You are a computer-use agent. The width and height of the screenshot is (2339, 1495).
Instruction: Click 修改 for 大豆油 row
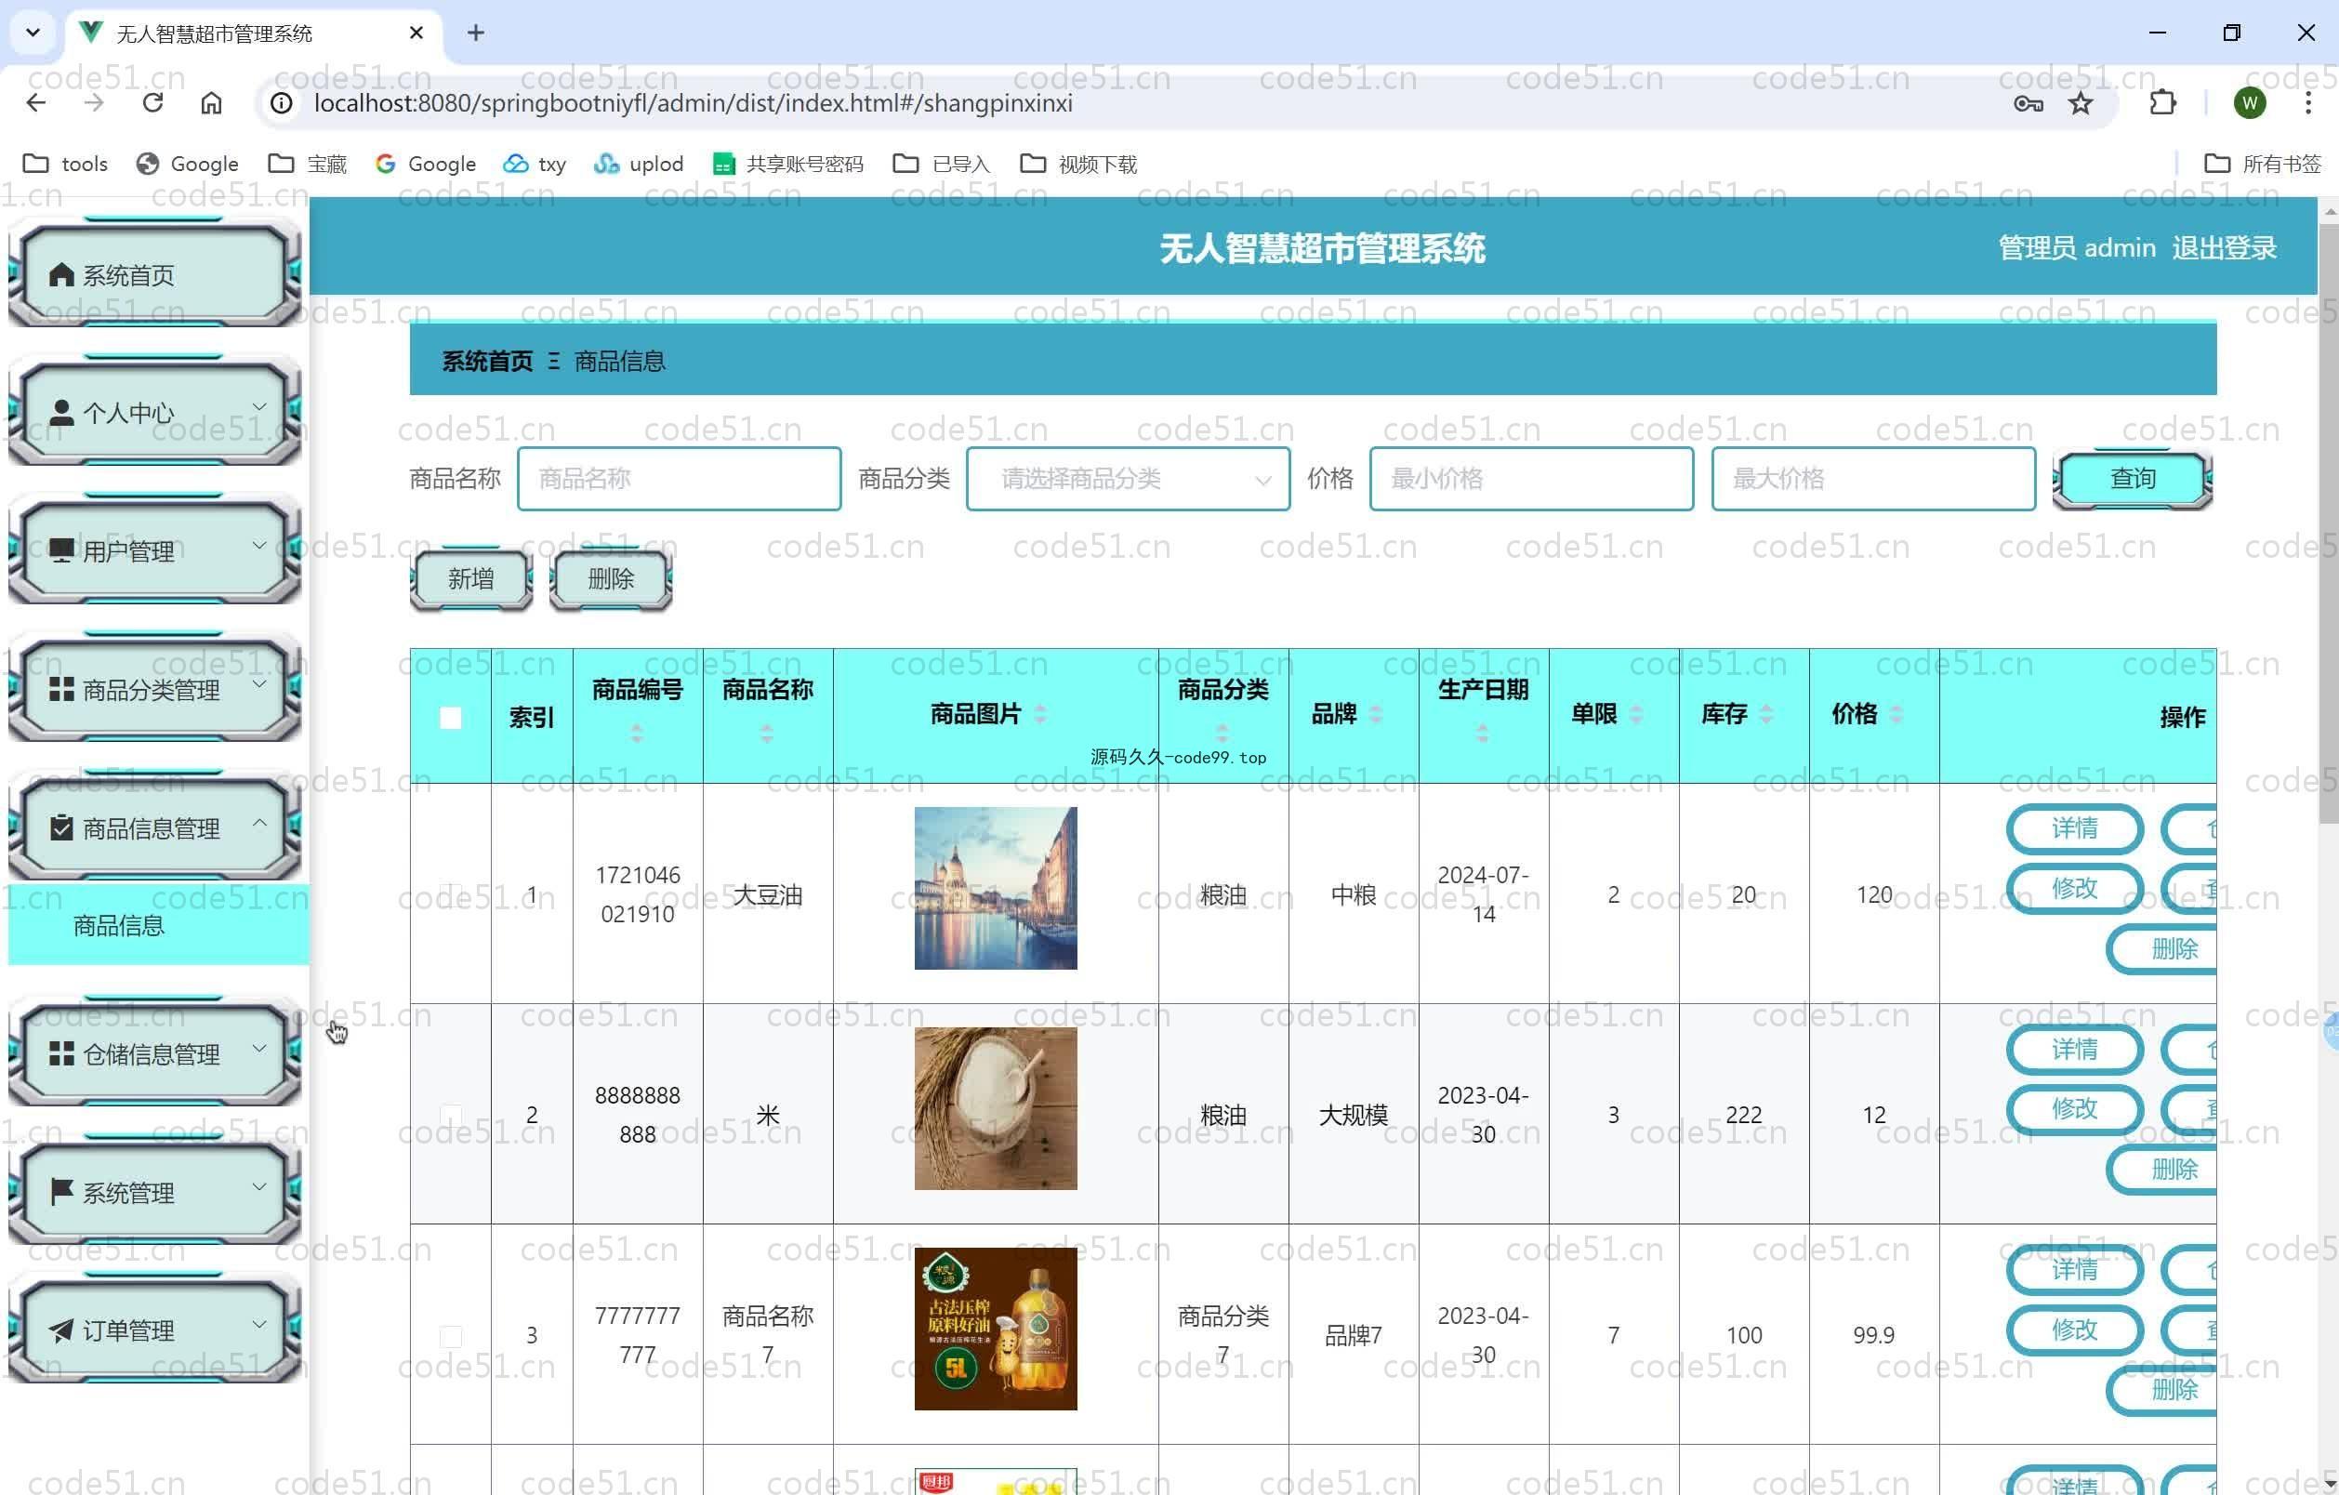coord(2075,888)
